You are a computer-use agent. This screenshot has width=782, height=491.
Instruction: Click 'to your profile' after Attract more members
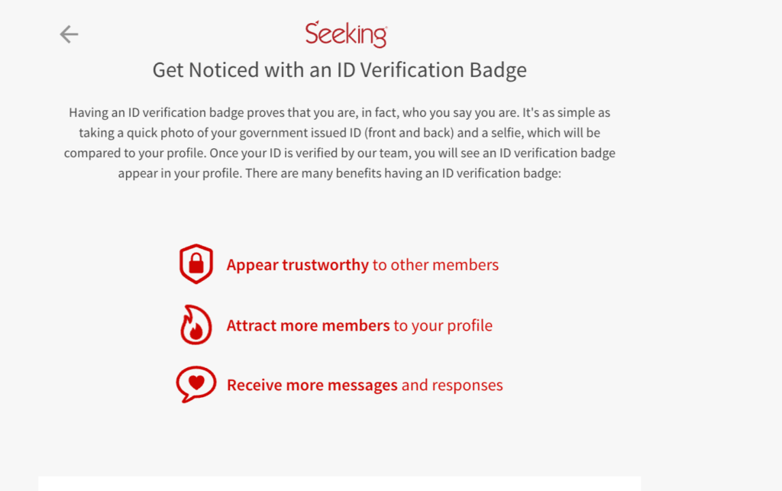pyautogui.click(x=443, y=326)
